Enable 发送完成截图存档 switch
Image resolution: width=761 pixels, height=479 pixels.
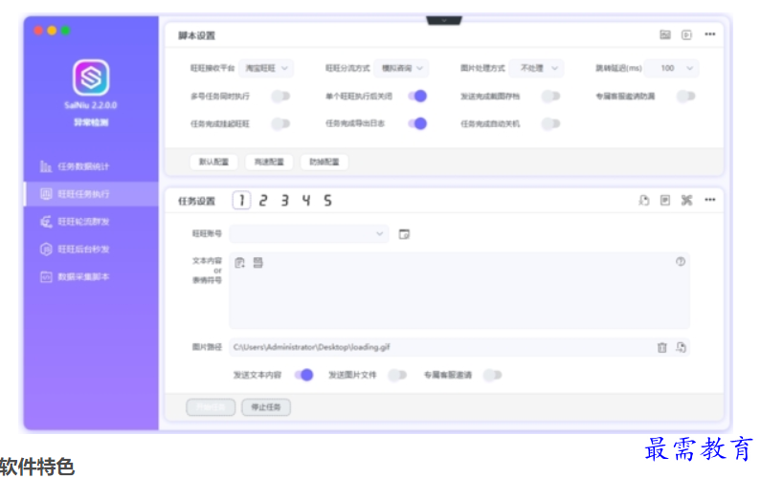click(x=550, y=96)
